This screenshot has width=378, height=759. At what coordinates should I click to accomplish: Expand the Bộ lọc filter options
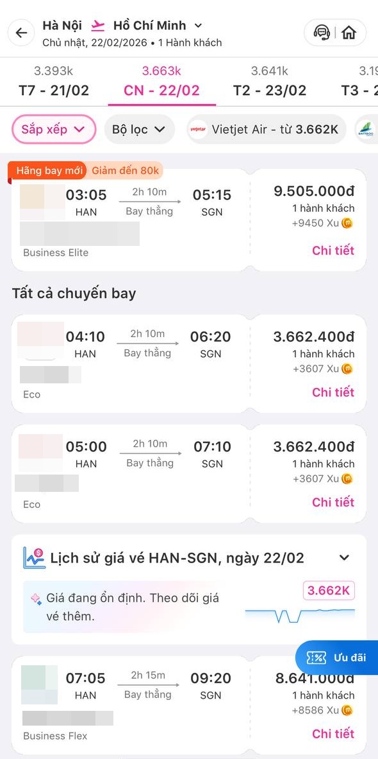[139, 129]
